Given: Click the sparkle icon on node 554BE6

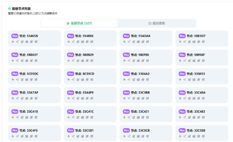Looking at the screenshot, I should coord(73,42).
